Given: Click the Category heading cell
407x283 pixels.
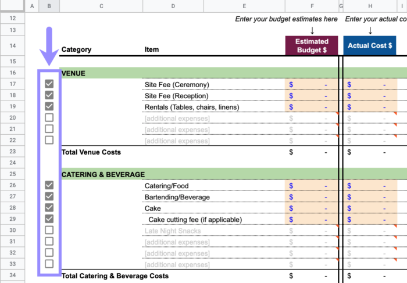Looking at the screenshot, I should coord(76,49).
